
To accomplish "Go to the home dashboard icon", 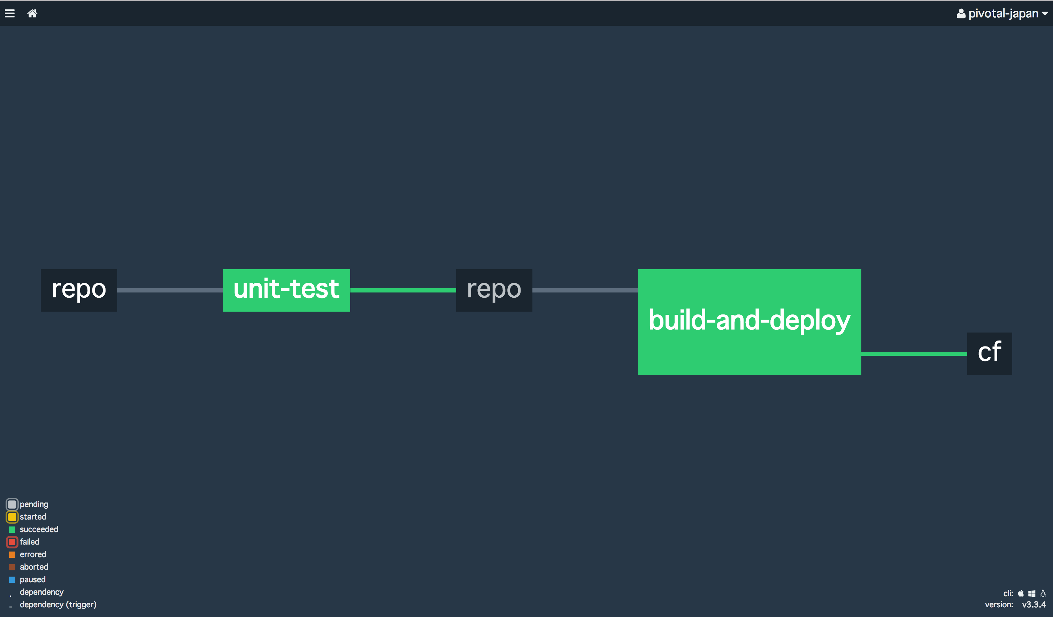I will click(x=32, y=13).
